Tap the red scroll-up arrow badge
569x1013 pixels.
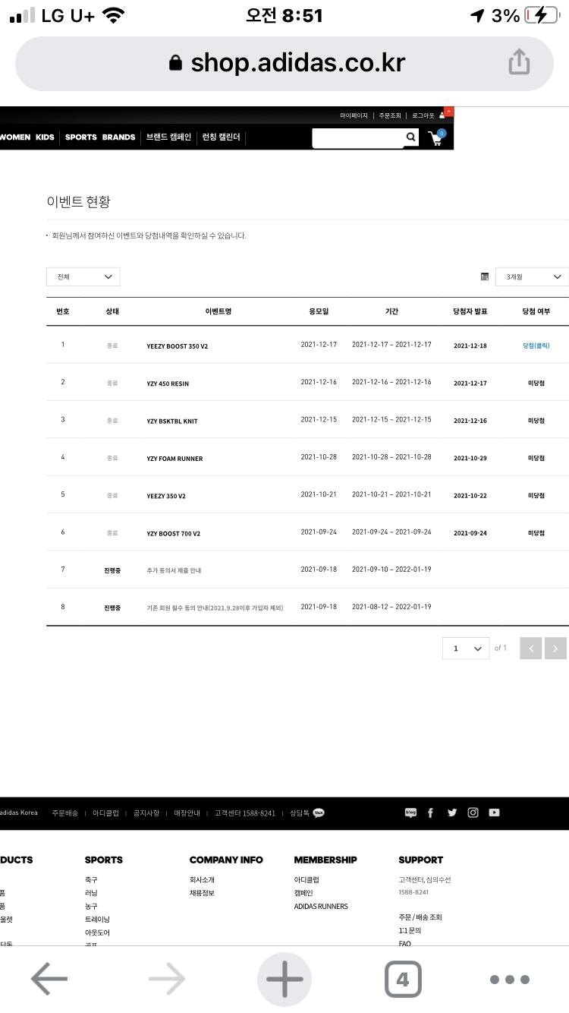coord(449,112)
